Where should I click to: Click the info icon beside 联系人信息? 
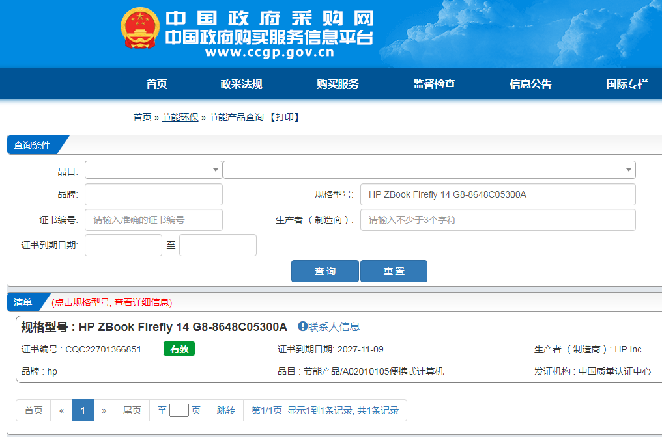(x=302, y=326)
